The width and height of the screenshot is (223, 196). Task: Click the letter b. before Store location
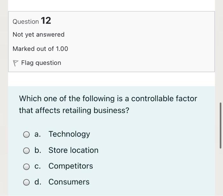point(38,150)
